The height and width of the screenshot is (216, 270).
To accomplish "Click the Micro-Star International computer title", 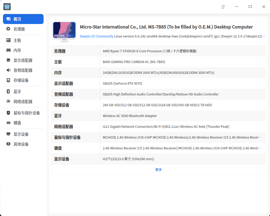I will point(166,27).
